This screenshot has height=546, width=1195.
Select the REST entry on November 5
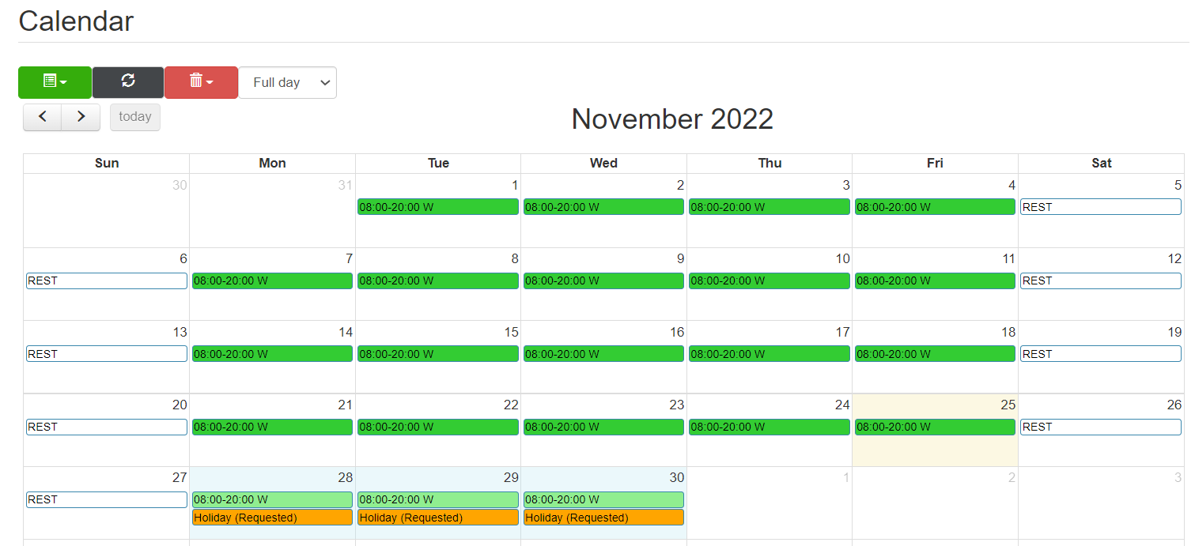pyautogui.click(x=1100, y=206)
